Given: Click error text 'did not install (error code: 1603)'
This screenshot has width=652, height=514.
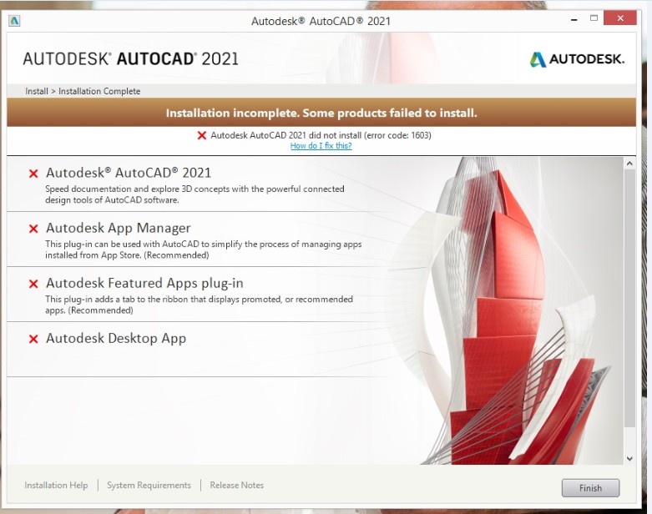Looking at the screenshot, I should pos(321,135).
